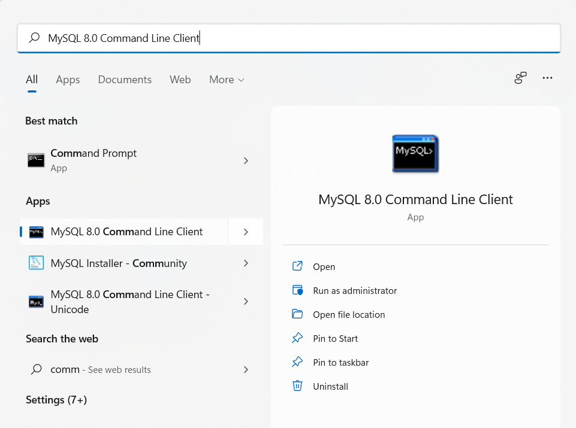
Task: Click the Uninstall trash icon
Action: (x=297, y=386)
